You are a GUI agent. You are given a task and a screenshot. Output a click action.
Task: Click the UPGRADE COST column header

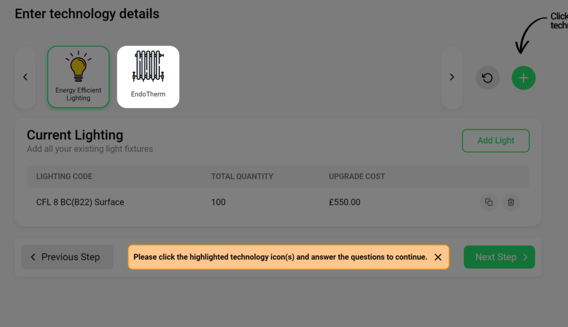[x=357, y=177]
